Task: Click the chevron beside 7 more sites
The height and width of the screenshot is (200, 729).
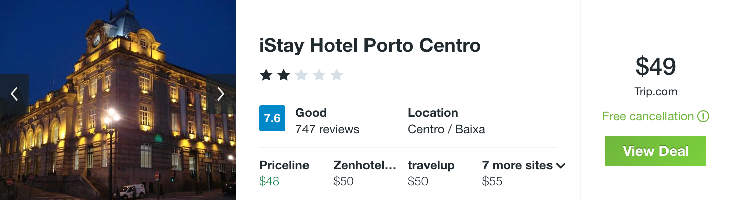Action: 561,166
